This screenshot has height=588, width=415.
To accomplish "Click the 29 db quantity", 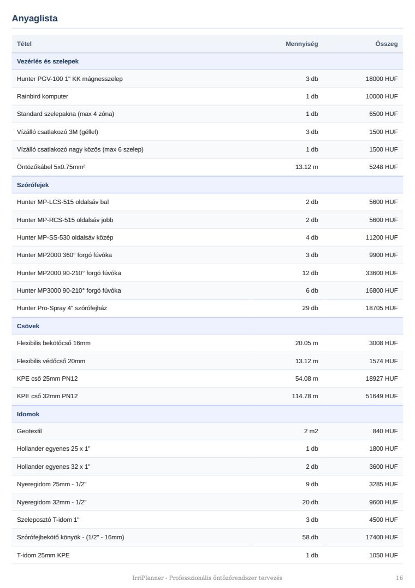I will point(310,308).
